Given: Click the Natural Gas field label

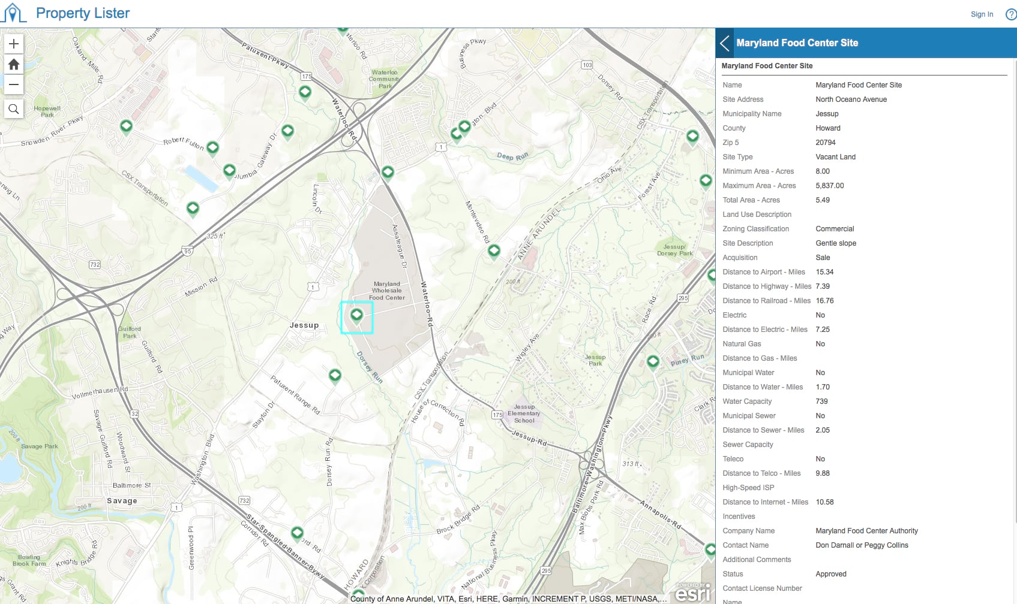Looking at the screenshot, I should [x=742, y=344].
